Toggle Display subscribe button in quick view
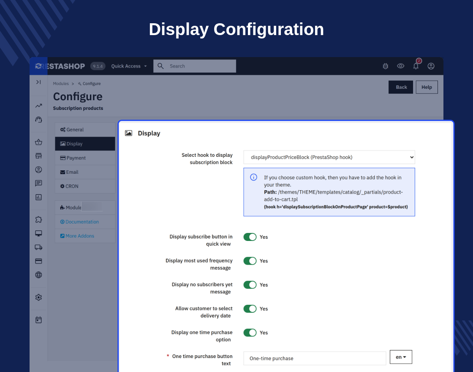Viewport: 473px width, 372px height. point(250,237)
